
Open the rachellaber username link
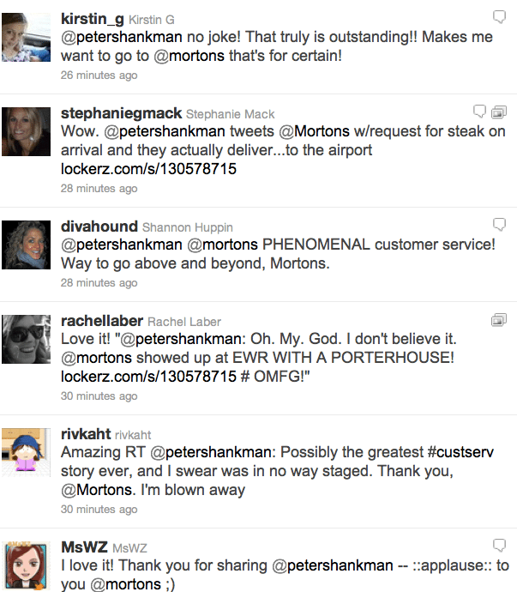(102, 321)
